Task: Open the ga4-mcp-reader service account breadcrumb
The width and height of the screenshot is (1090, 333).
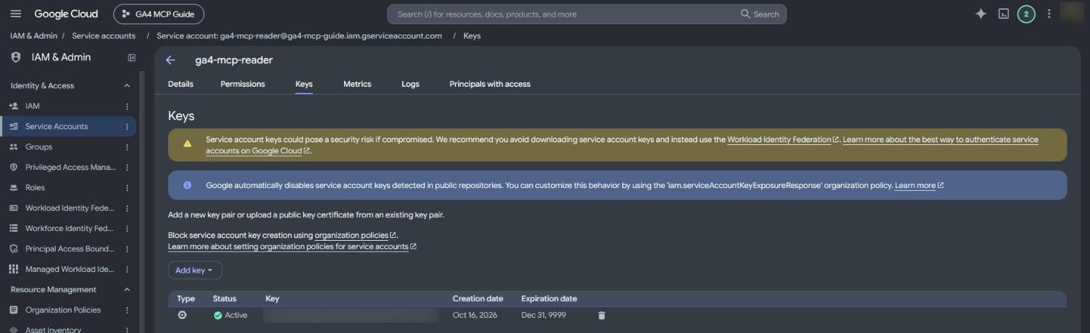Action: click(x=299, y=35)
